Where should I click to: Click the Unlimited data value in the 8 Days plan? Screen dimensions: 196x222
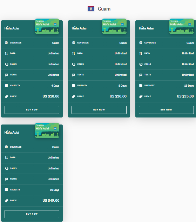121,53
